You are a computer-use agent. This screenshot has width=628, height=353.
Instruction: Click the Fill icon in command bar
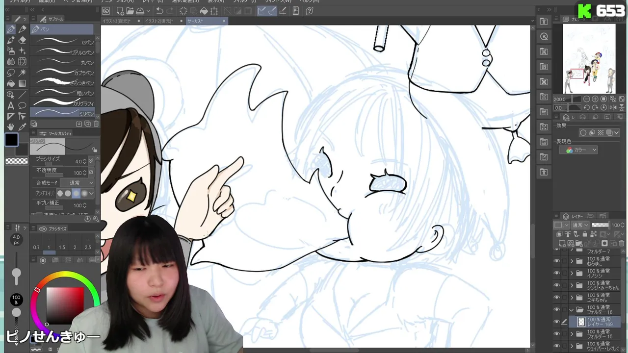204,11
